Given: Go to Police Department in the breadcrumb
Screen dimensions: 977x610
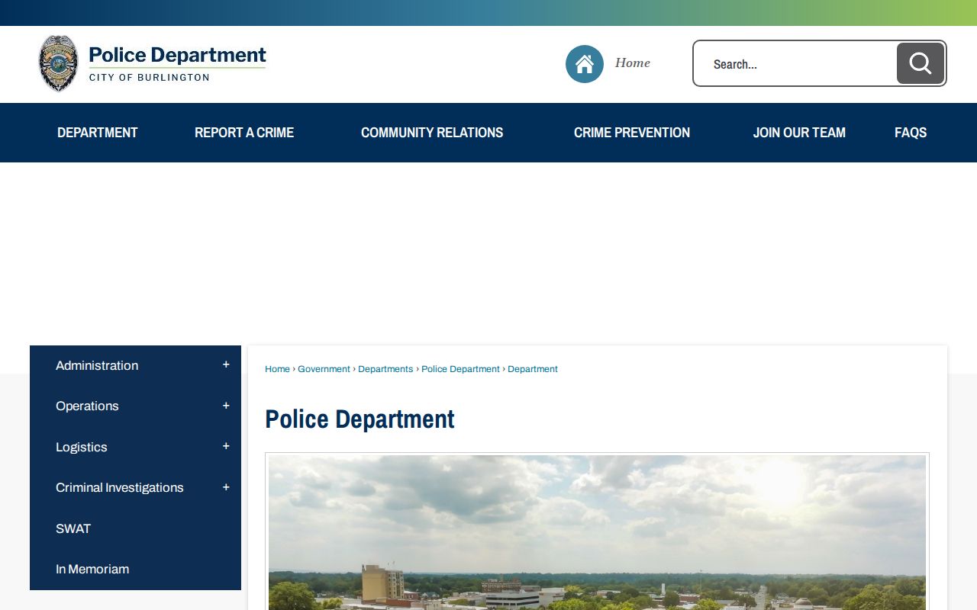Looking at the screenshot, I should coord(460,369).
